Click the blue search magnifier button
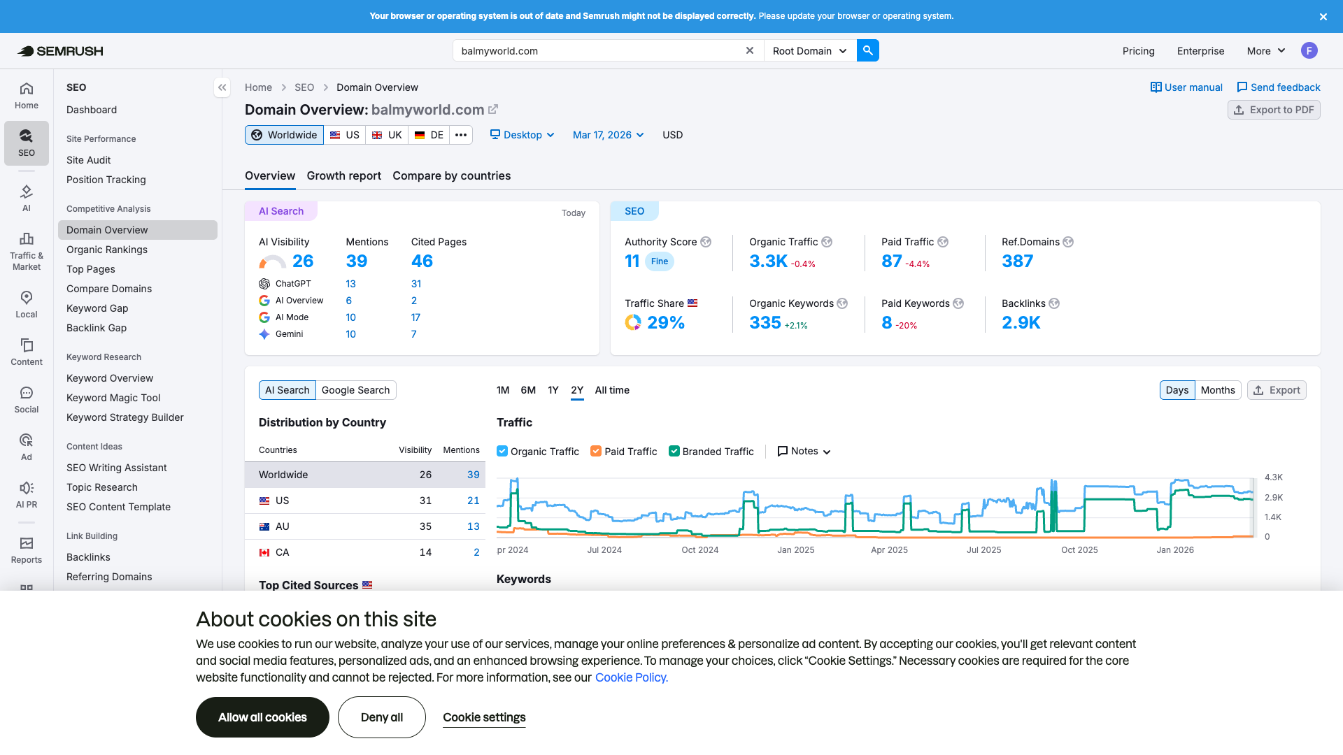The width and height of the screenshot is (1343, 755). pyautogui.click(x=867, y=50)
